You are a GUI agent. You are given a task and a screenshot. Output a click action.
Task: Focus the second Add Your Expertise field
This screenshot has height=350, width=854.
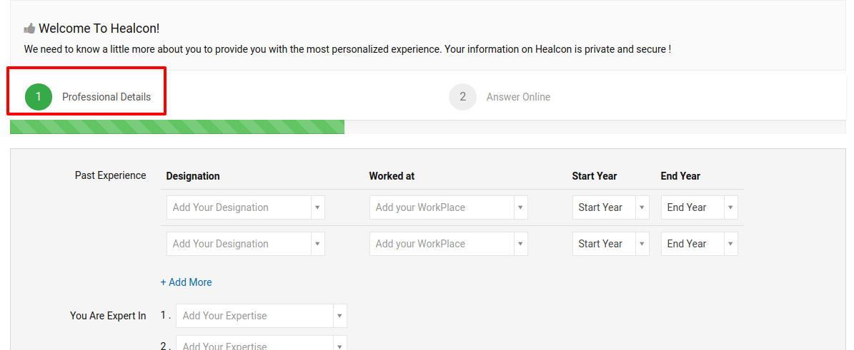262,343
